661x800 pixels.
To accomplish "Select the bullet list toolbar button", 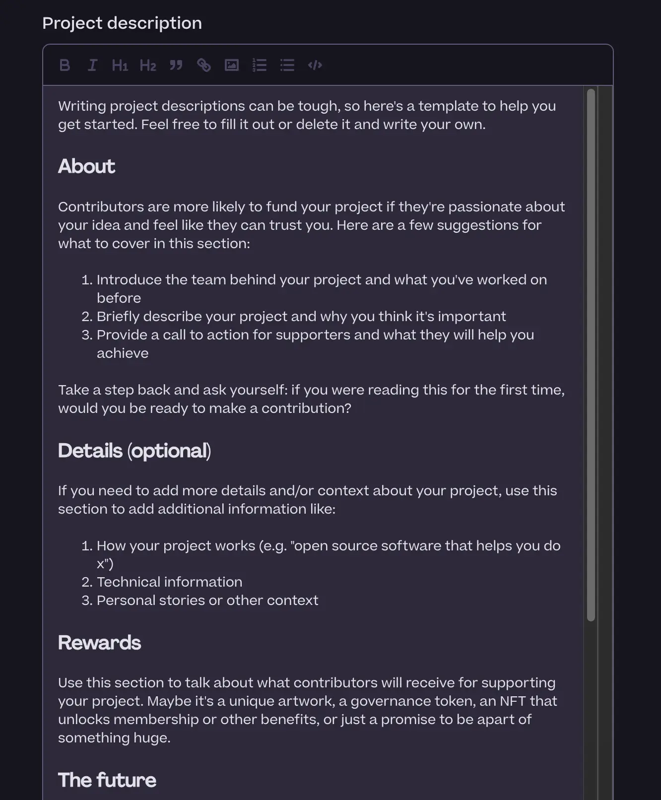I will tap(287, 65).
